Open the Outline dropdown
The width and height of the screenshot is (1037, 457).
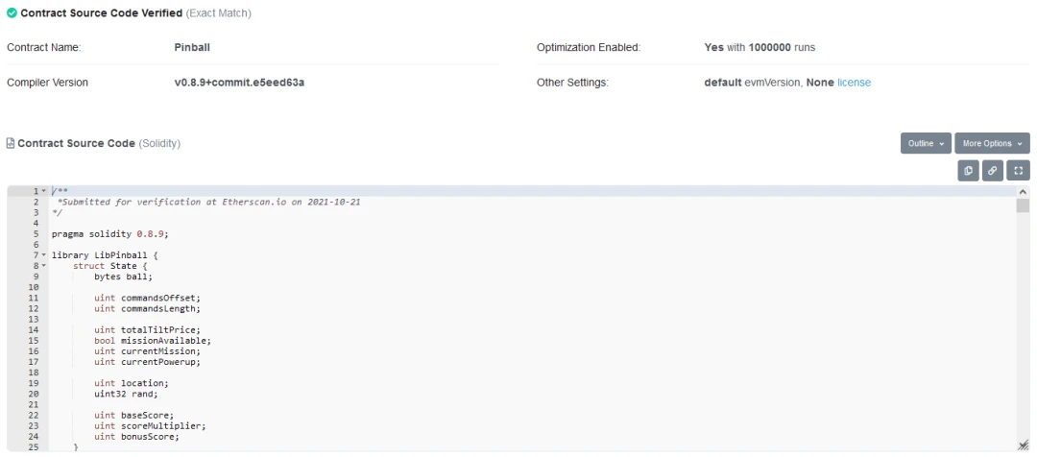[926, 143]
